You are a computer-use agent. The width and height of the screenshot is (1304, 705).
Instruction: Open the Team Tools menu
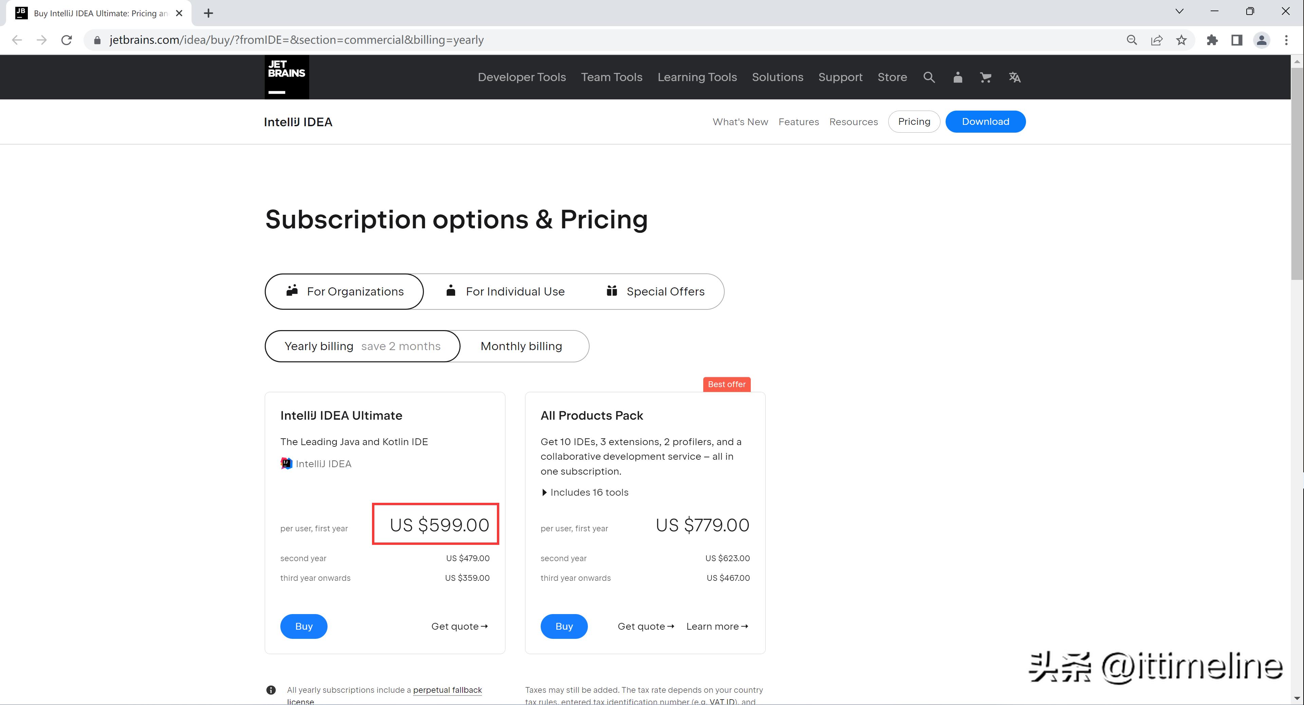click(x=612, y=77)
